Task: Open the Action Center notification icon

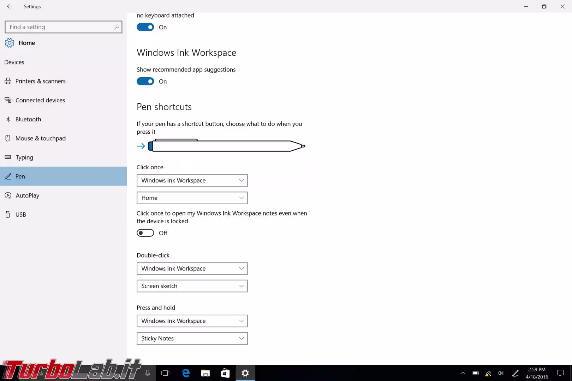Action: coord(560,373)
